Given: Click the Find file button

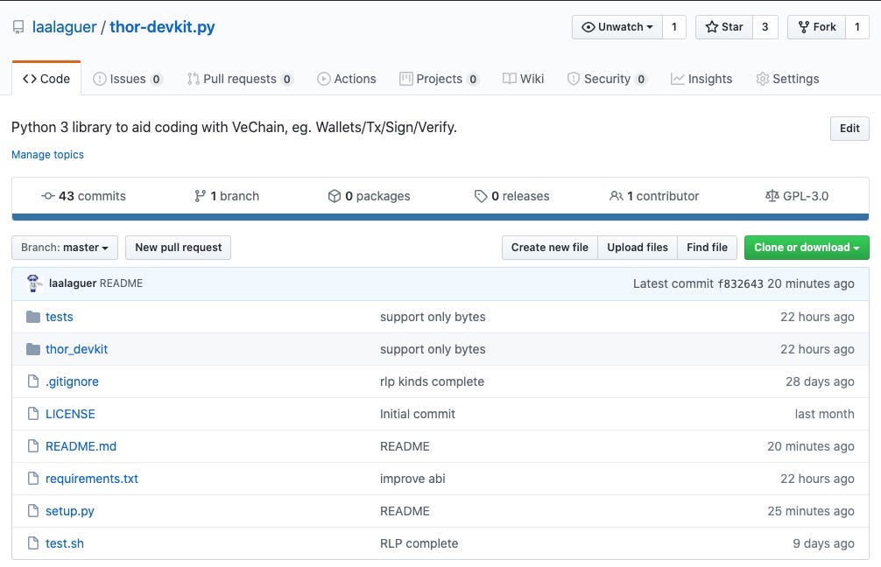Looking at the screenshot, I should pos(707,248).
